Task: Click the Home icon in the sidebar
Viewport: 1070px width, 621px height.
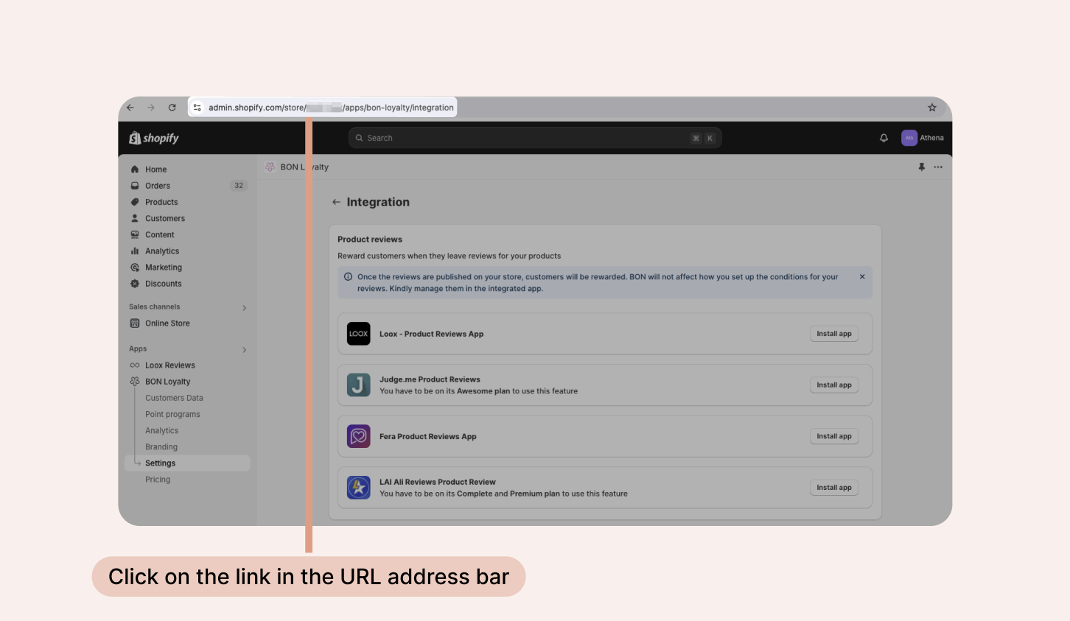Action: (135, 169)
